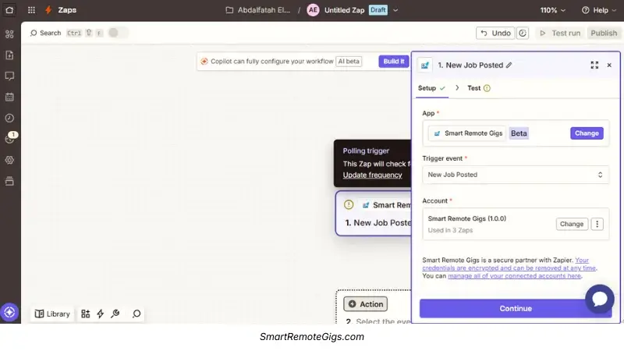
Task: Click the Action step button
Action: pos(365,304)
